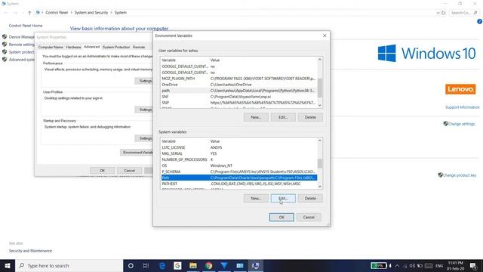Select the PATHEXT system variable row
Viewport: 483px width, 272px height.
(238, 184)
